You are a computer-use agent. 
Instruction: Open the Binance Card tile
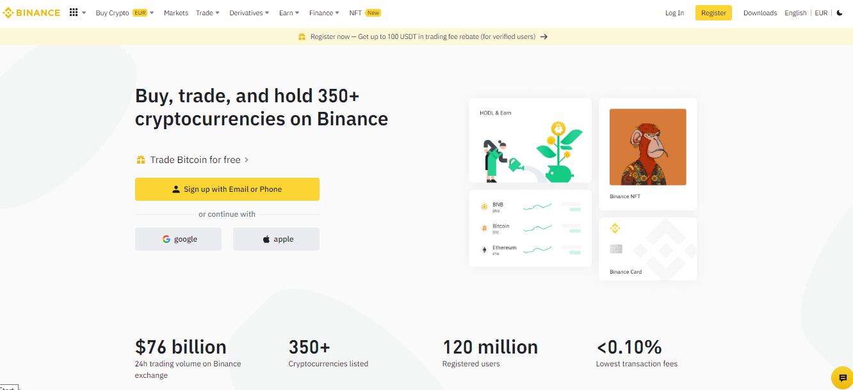point(647,248)
